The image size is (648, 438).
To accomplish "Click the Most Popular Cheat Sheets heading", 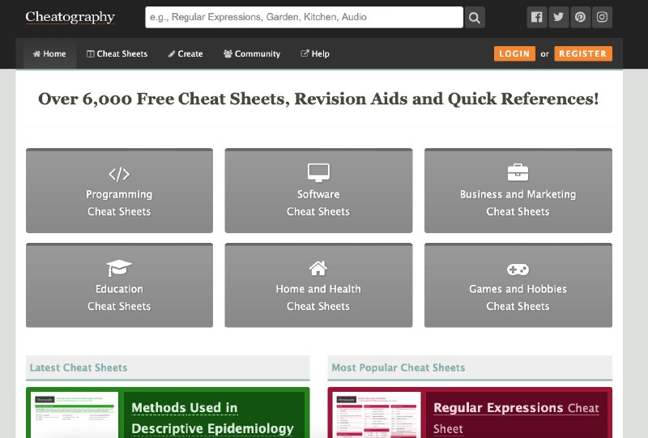I will 399,368.
